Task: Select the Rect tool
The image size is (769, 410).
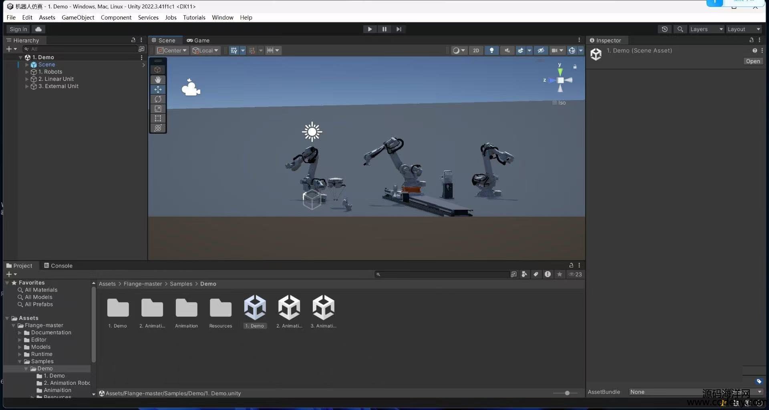Action: (158, 118)
